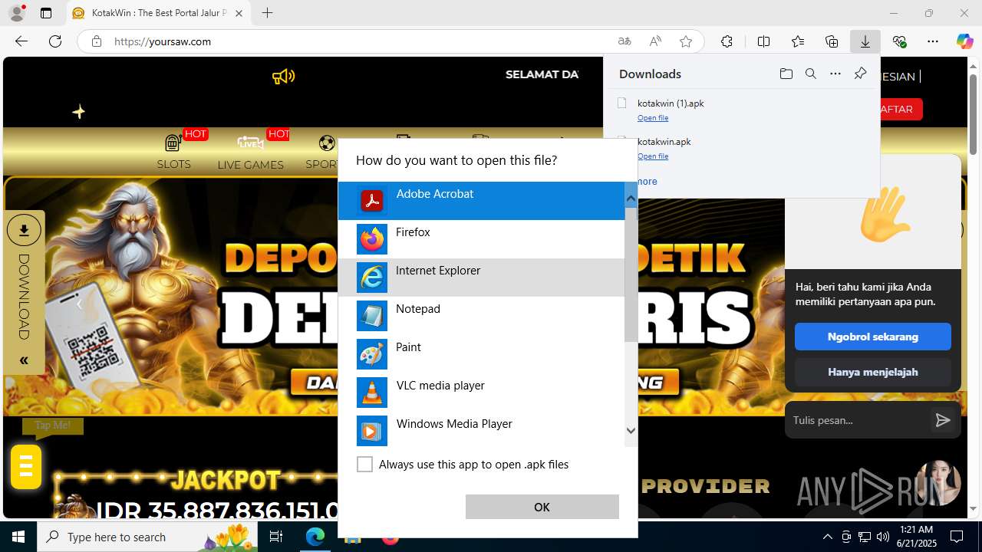
Task: Click the browser profile avatar icon
Action: (16, 13)
